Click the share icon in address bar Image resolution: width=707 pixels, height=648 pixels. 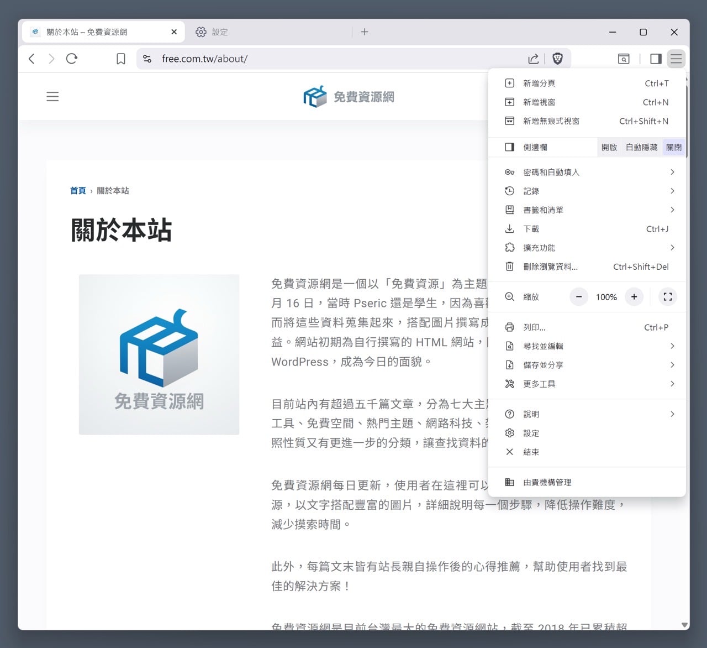coord(533,59)
